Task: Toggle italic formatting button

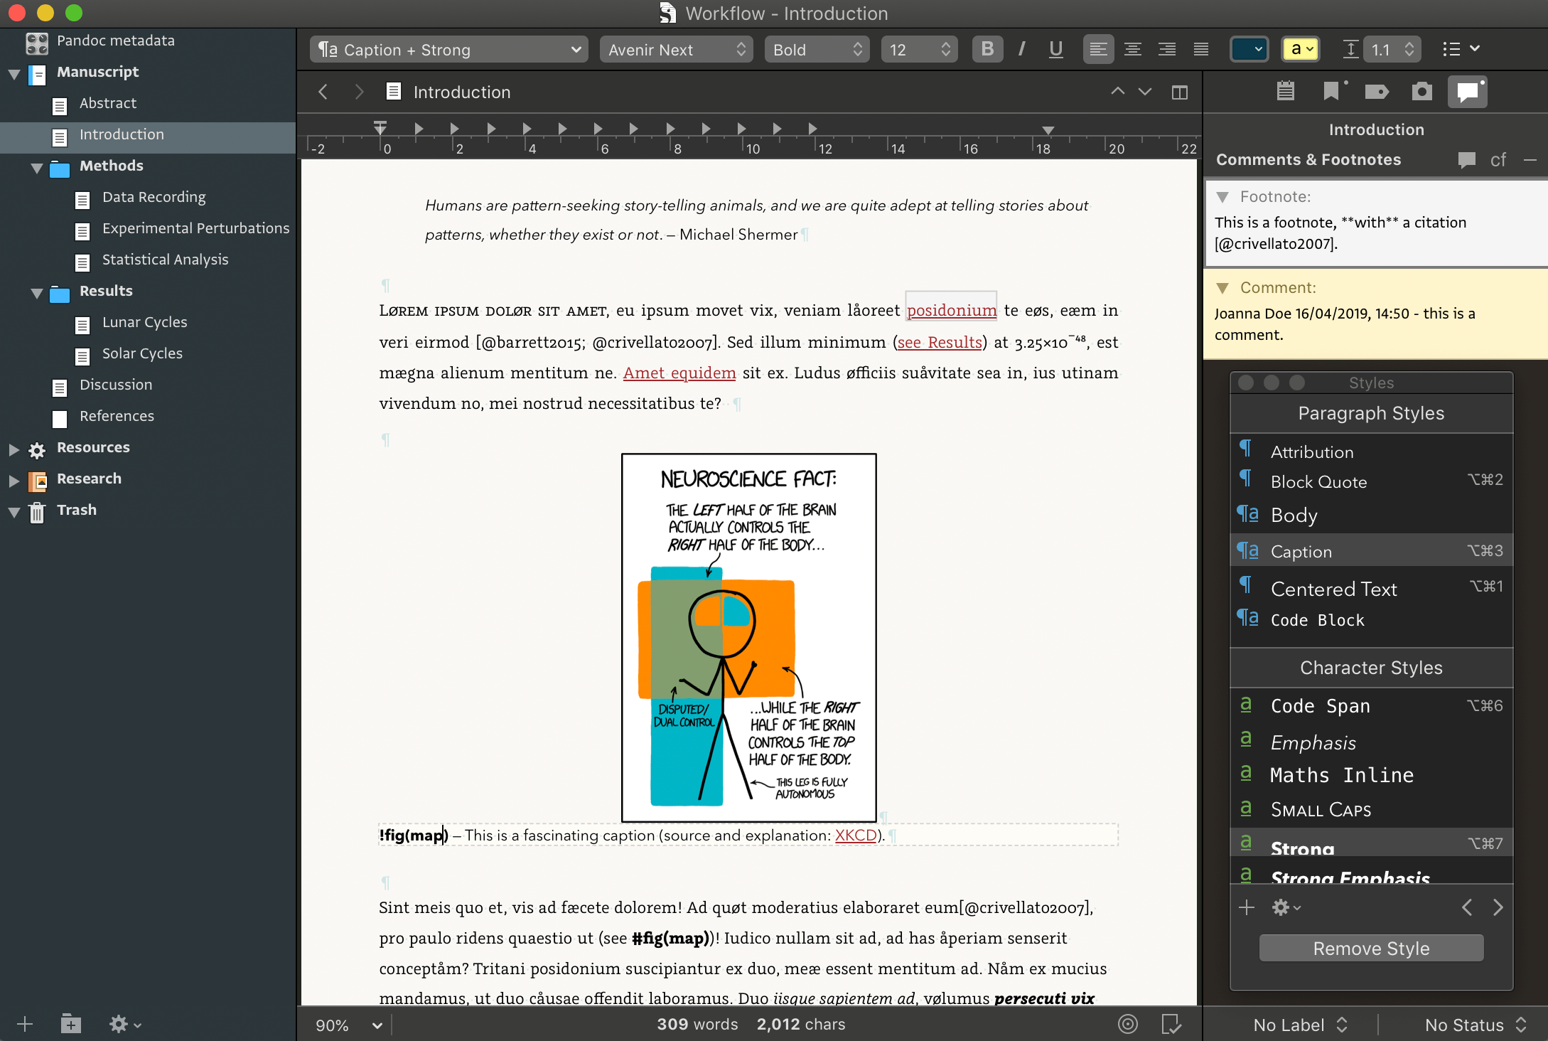Action: coord(1021,49)
